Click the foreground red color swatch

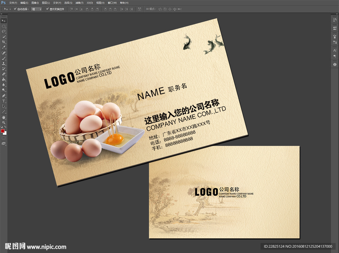click(x=3, y=131)
